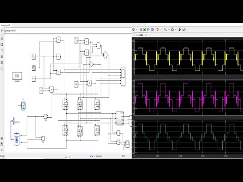
Task: Open the scope configuration settings gear
Action: 133,29
